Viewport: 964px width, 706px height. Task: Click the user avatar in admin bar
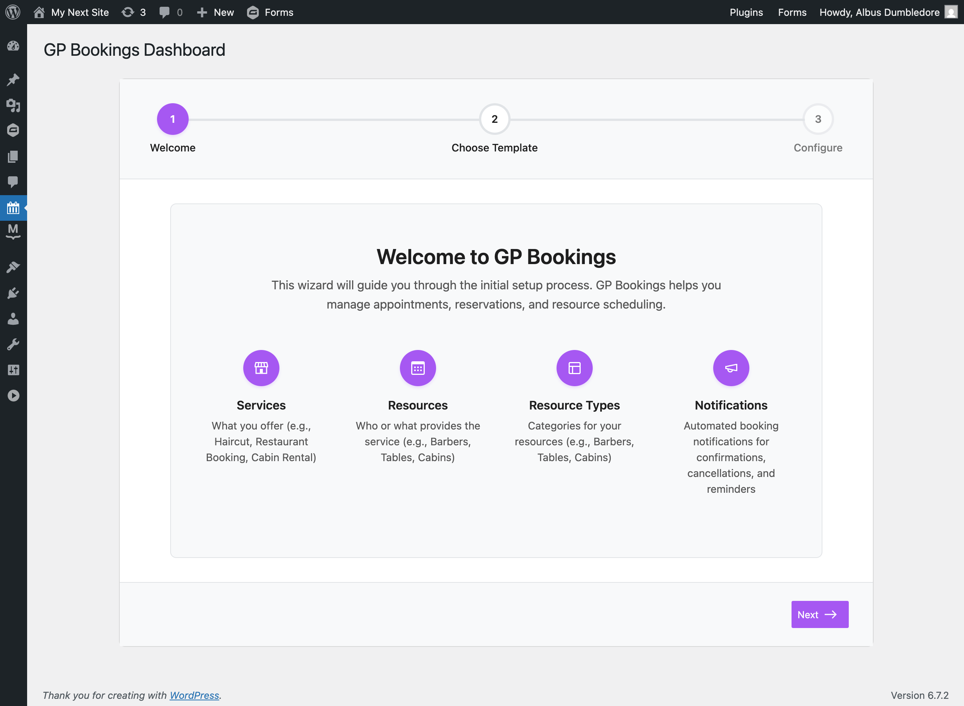tap(951, 12)
